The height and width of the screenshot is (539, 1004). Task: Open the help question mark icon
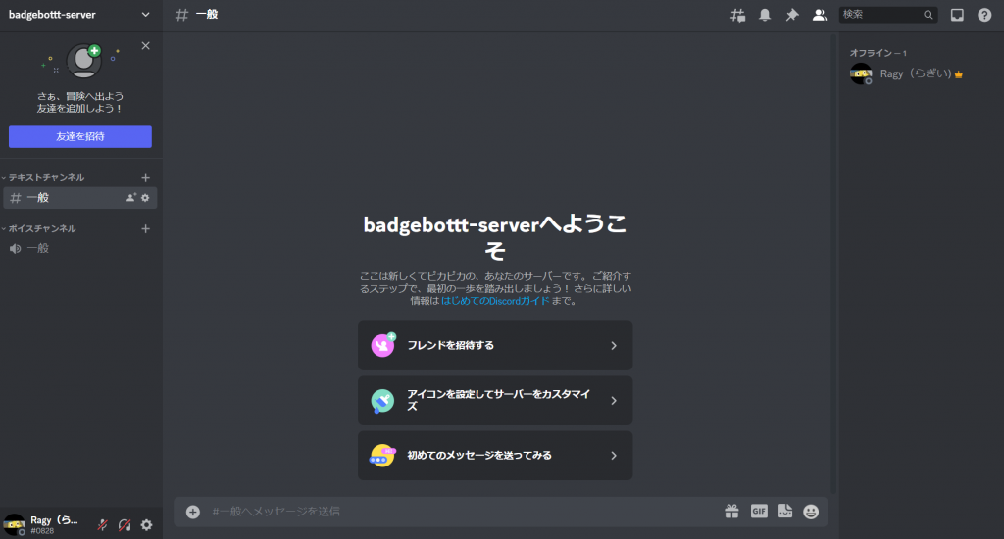[x=984, y=15]
